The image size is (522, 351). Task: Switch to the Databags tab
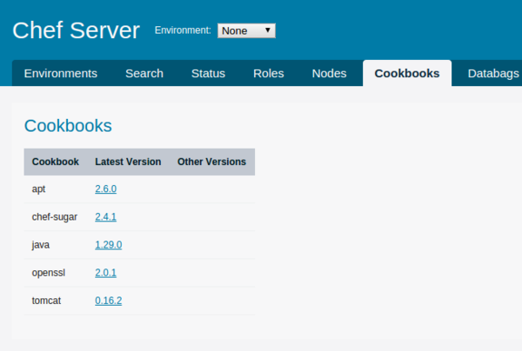(x=493, y=73)
